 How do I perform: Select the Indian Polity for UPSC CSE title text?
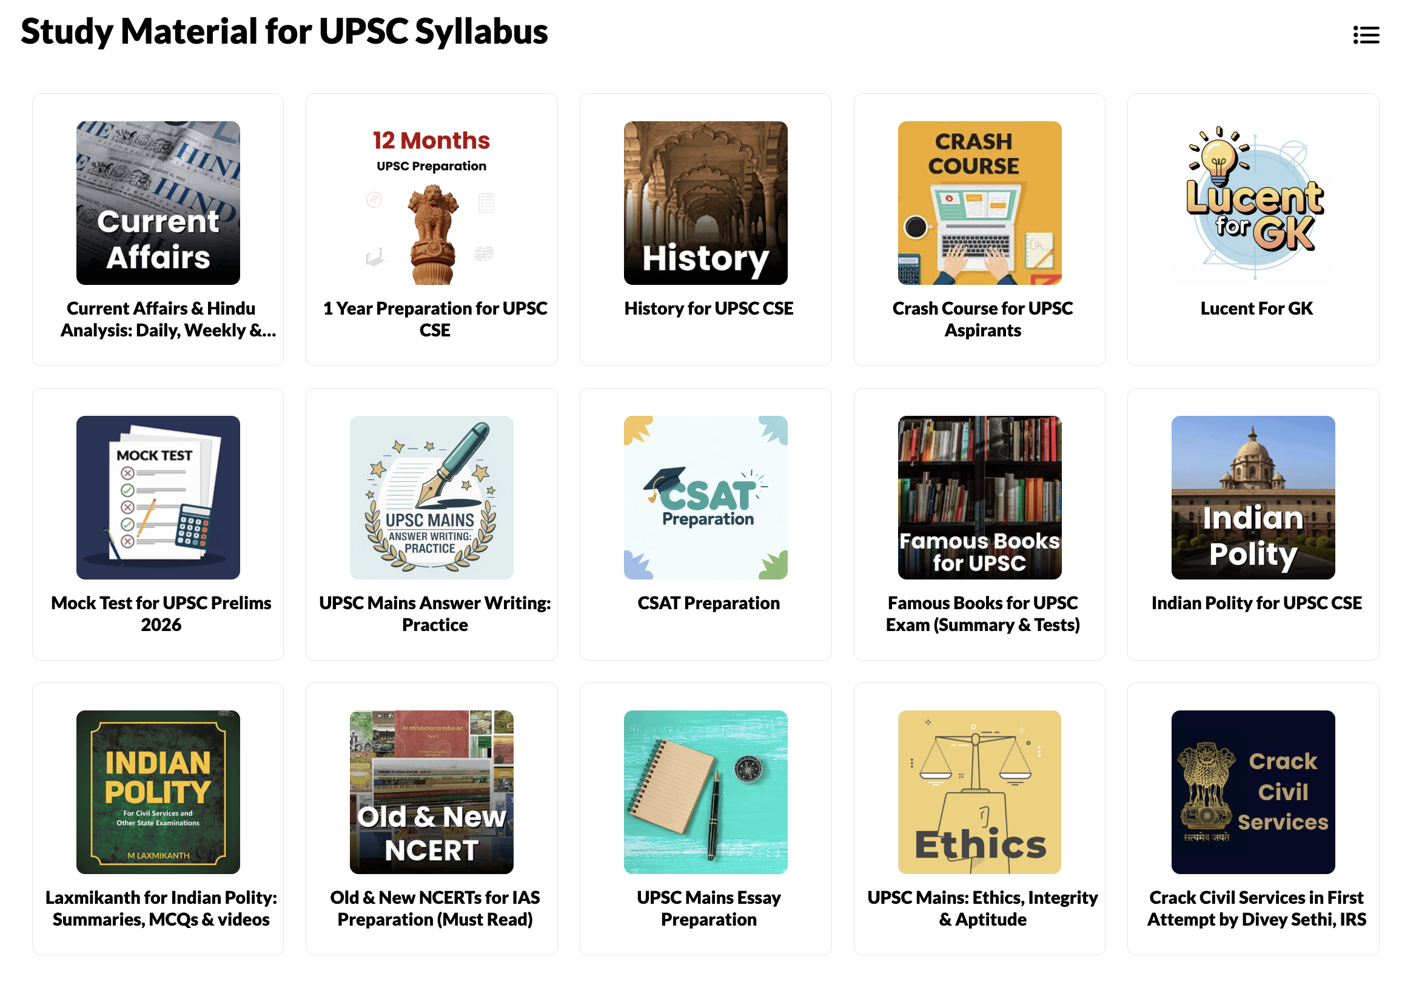coord(1255,604)
